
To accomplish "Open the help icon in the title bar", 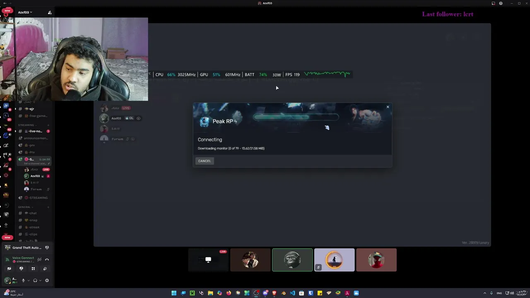I will (501, 3).
